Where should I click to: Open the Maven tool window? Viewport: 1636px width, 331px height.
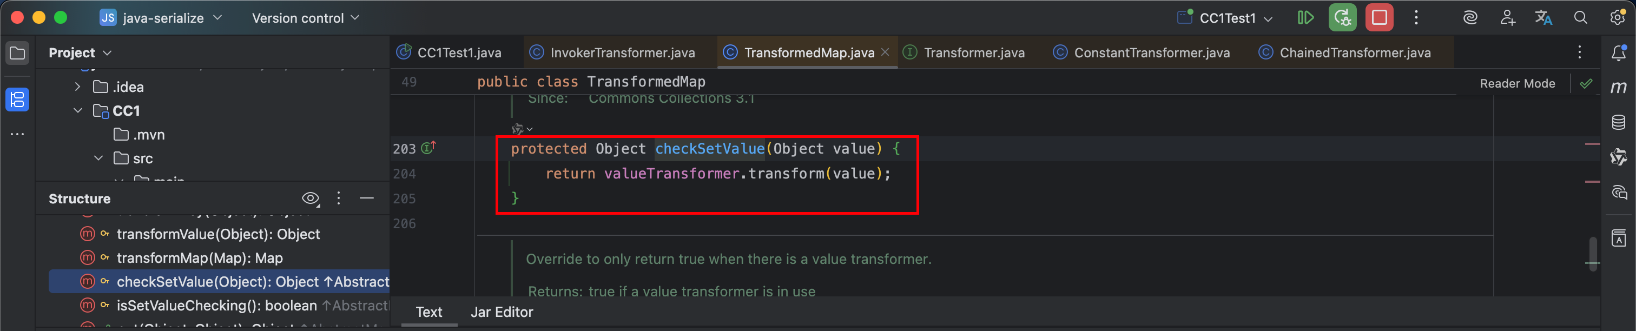[1618, 87]
